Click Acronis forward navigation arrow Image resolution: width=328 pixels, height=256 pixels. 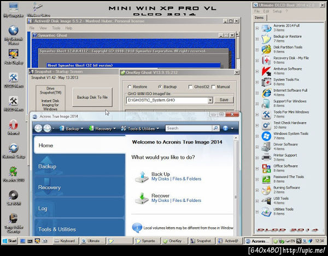tap(47, 128)
